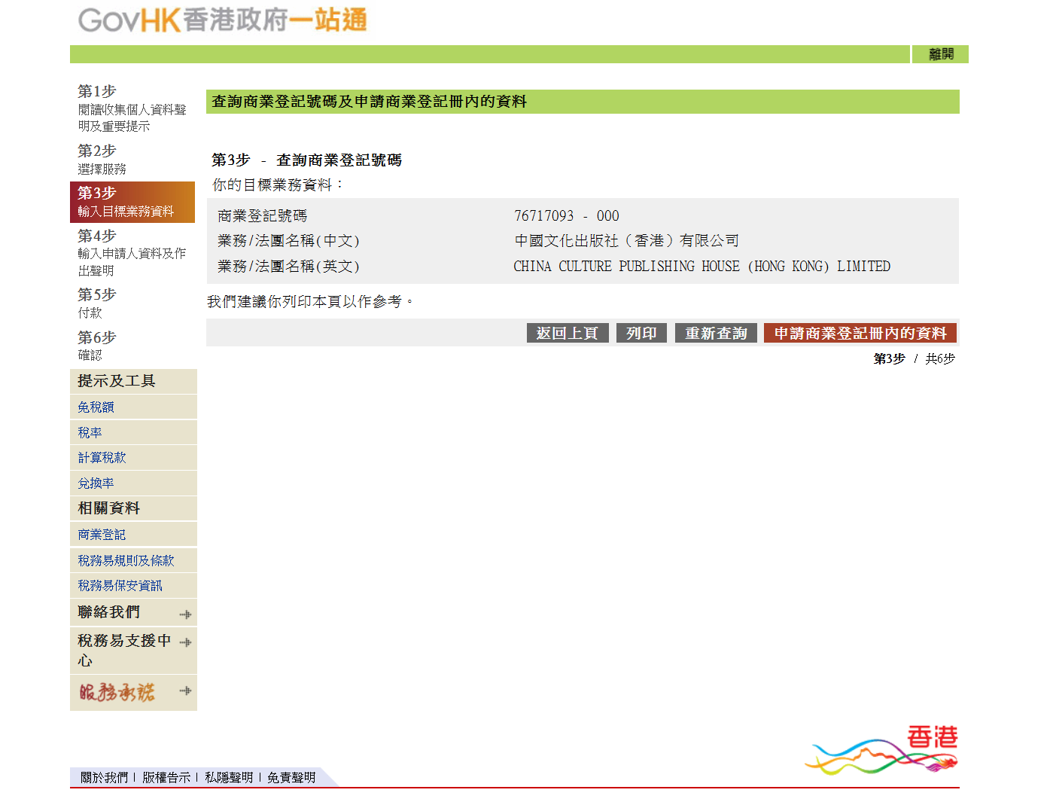1053x805 pixels.
Task: Click the 重新查詢 button
Action: click(x=716, y=333)
